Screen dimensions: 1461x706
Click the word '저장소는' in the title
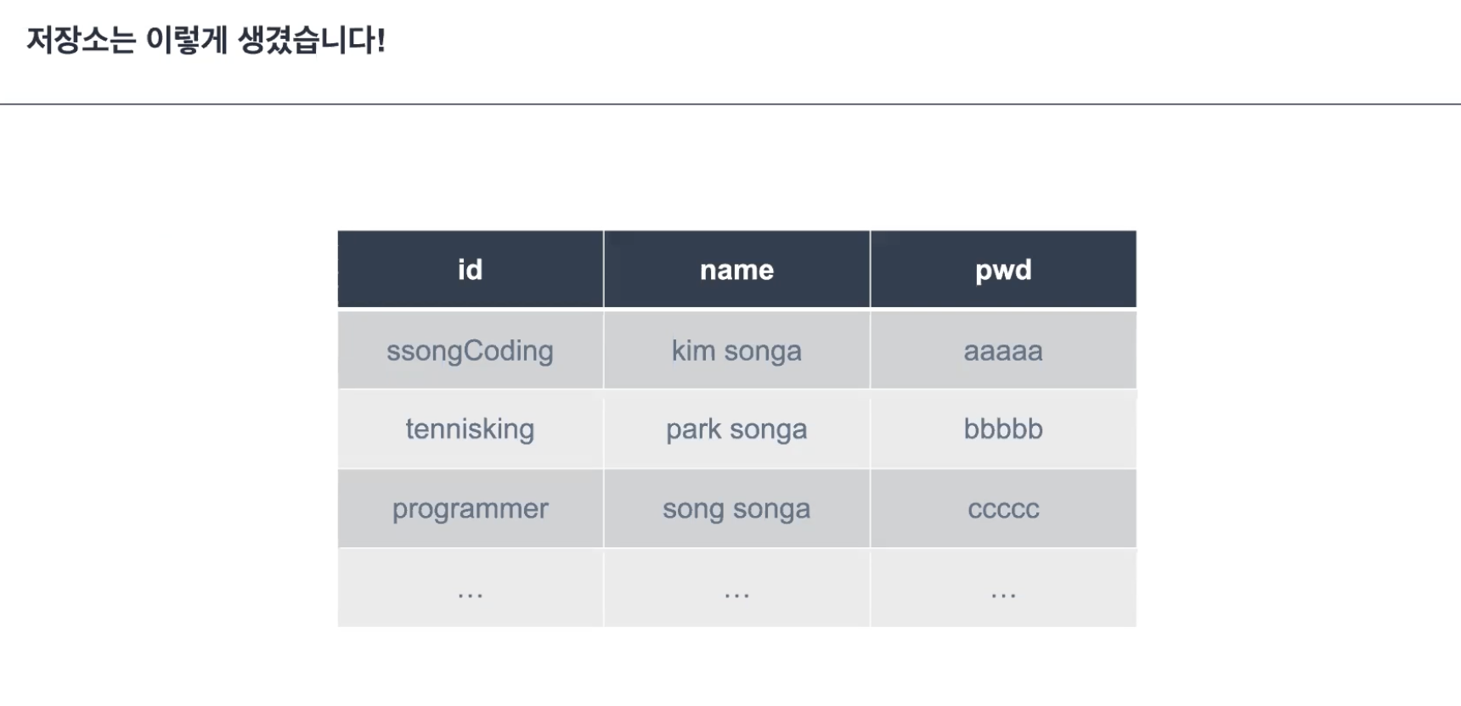pyautogui.click(x=81, y=40)
